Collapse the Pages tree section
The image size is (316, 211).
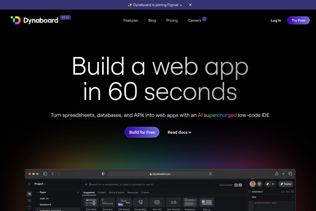pos(38,192)
